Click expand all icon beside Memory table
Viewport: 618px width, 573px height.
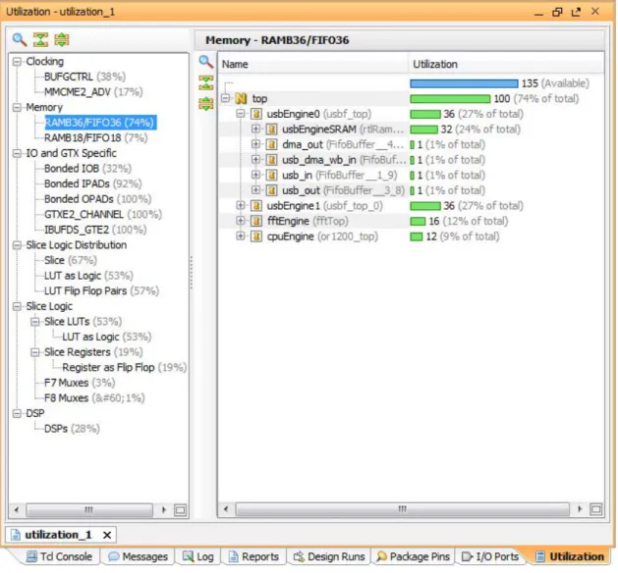point(205,104)
